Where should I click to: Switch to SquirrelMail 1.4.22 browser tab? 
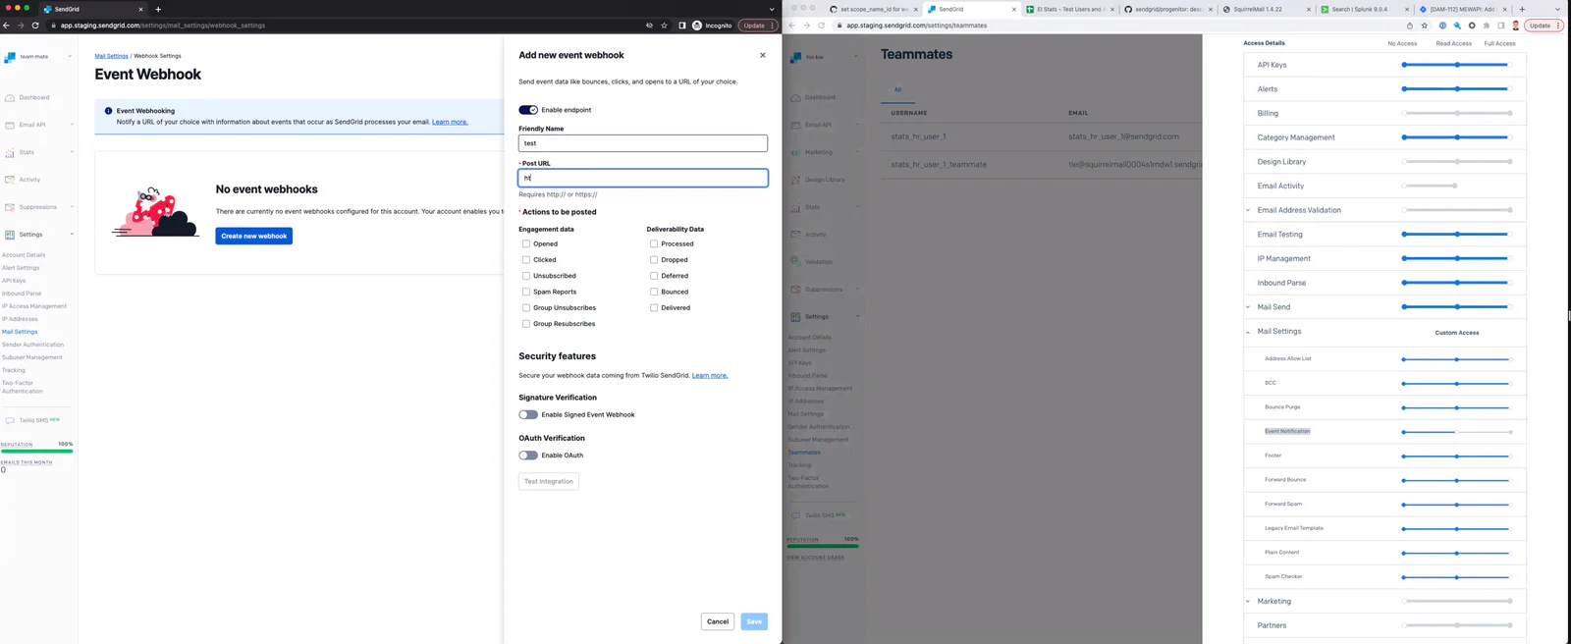(x=1267, y=9)
